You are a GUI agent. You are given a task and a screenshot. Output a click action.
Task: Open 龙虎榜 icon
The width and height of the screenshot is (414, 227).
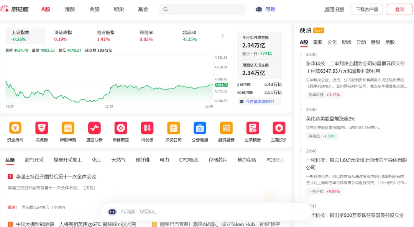coord(42,128)
